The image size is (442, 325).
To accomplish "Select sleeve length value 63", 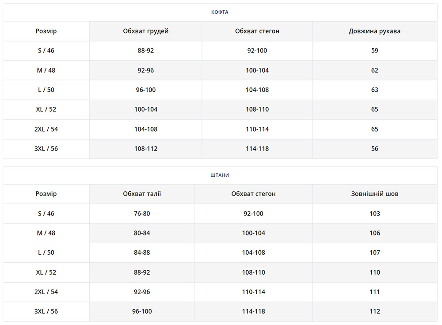I will point(374,90).
